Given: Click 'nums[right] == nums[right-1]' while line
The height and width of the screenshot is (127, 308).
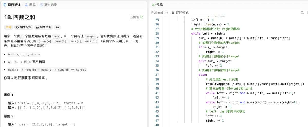Looking at the screenshot, I should coord(252,102).
